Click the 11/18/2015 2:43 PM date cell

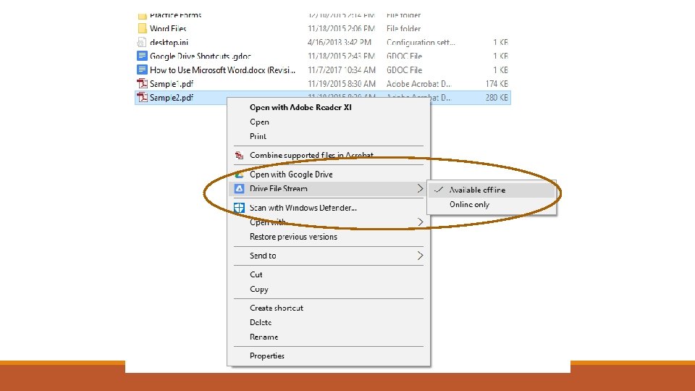tap(341, 56)
